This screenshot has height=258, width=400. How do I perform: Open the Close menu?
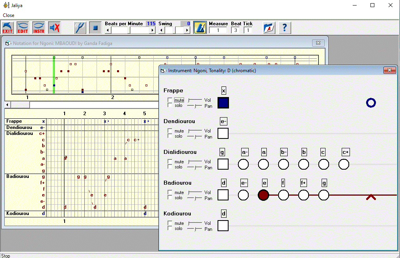coord(9,15)
